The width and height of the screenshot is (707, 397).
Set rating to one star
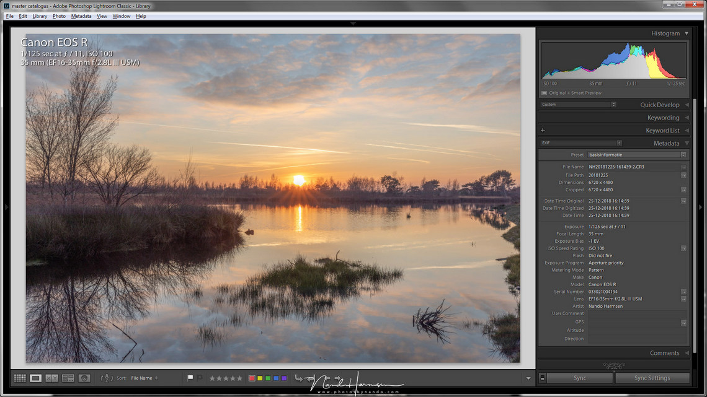point(212,378)
